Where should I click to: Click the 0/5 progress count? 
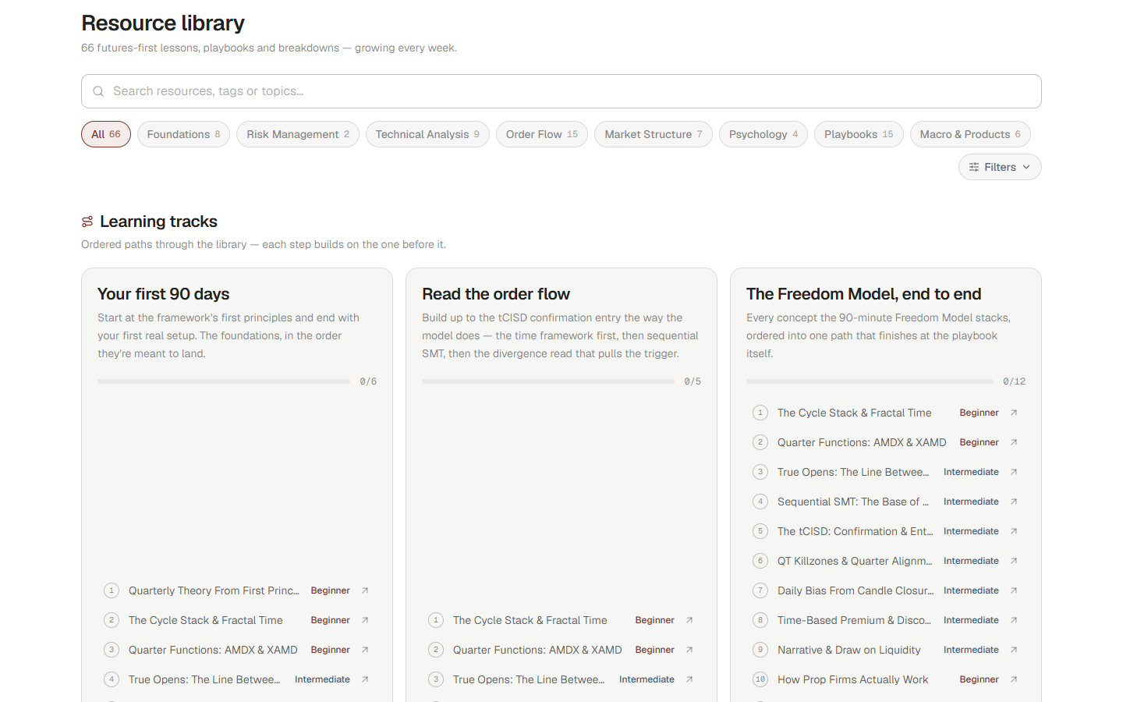pyautogui.click(x=693, y=381)
